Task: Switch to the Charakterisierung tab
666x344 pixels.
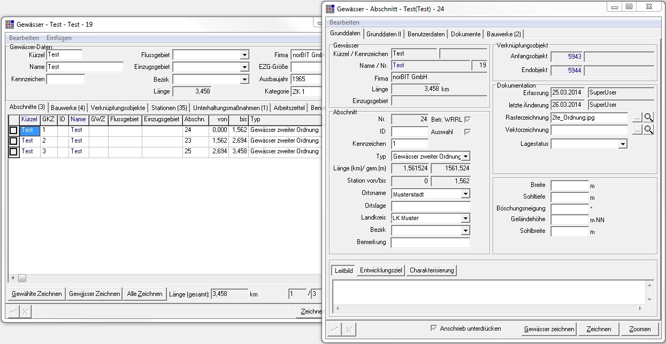Action: coord(432,270)
